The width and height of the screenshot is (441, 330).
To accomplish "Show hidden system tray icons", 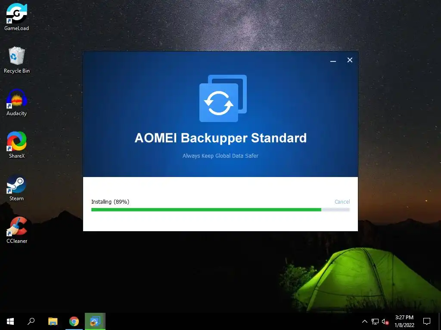I will click(364, 321).
